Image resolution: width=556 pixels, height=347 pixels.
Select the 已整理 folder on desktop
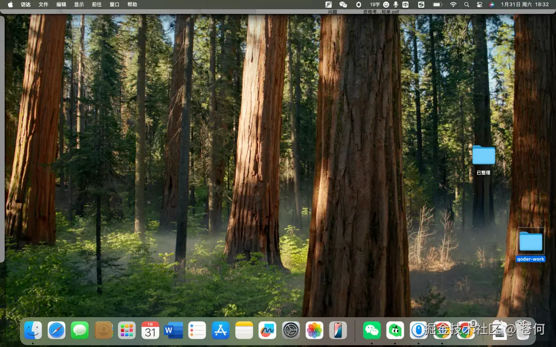pos(483,160)
